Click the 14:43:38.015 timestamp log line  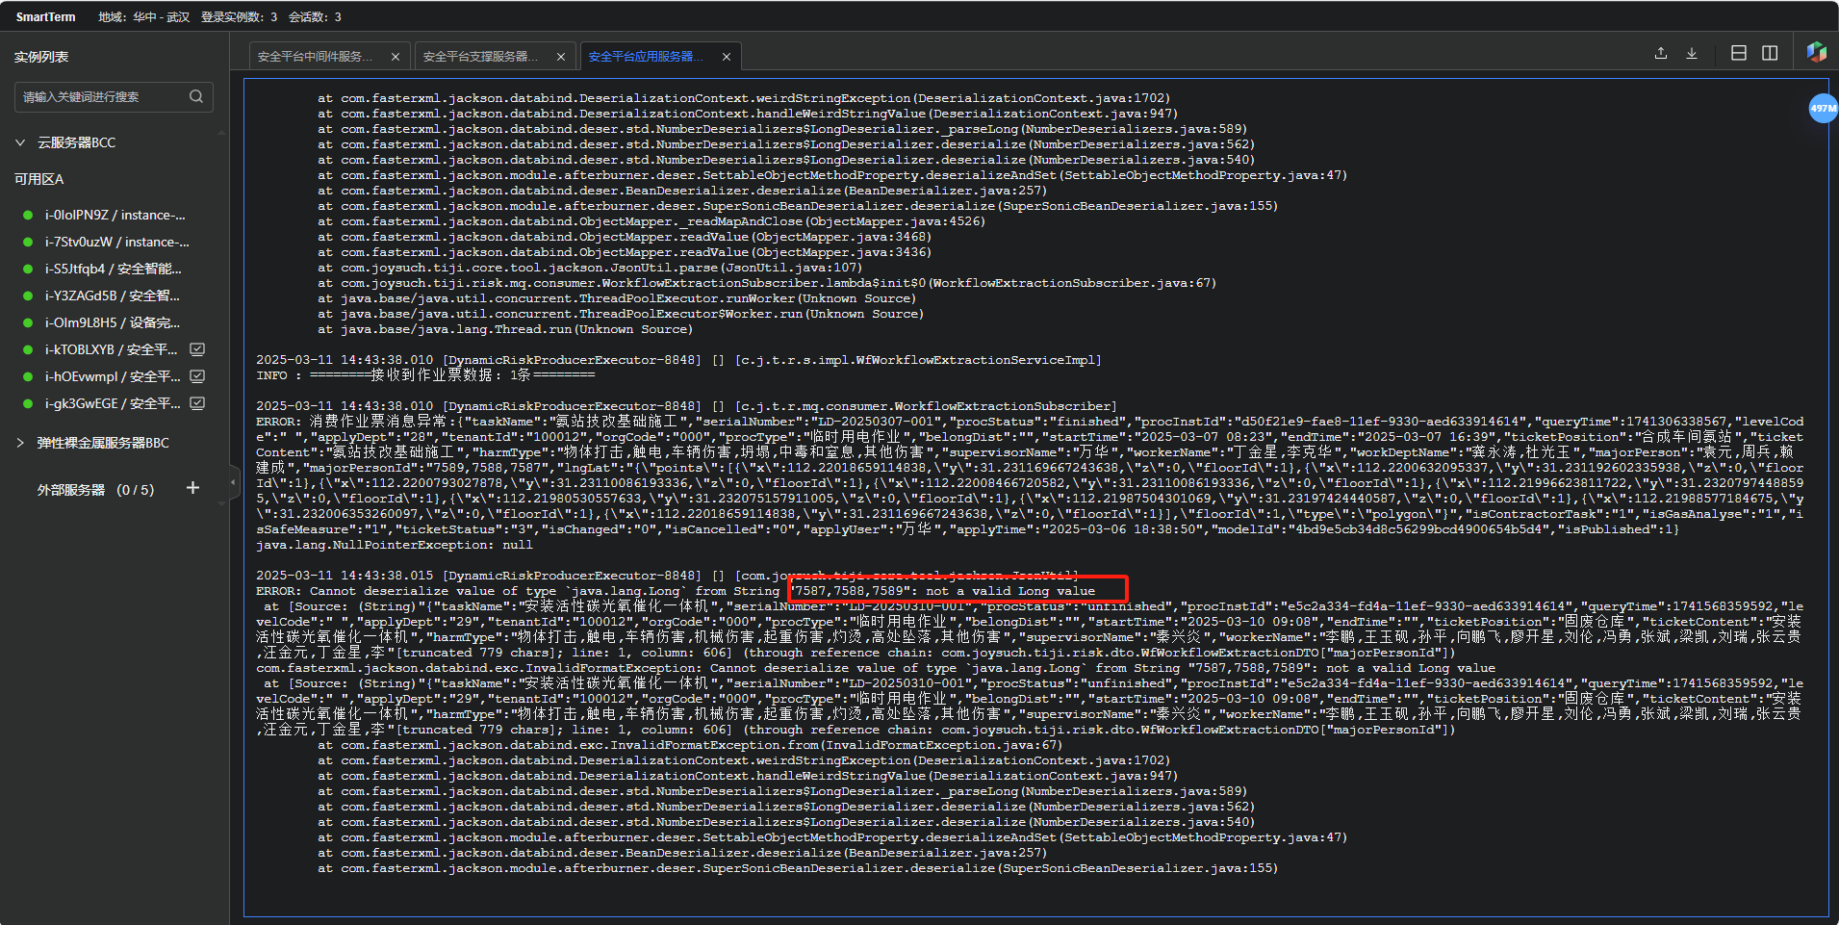point(667,576)
